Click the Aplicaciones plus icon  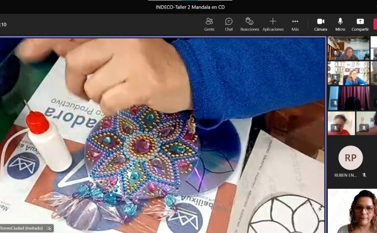tap(273, 22)
